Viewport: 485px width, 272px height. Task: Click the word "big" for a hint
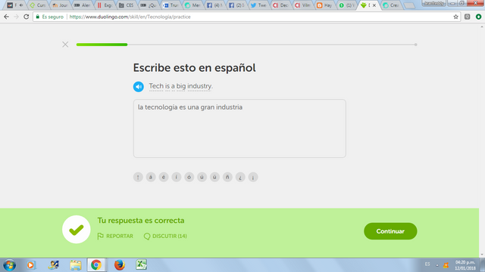[x=180, y=86]
